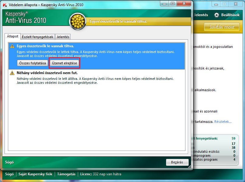This screenshot has height=182, width=245.
Task: Open the Súgó link in dialog footer
Action: (9, 162)
